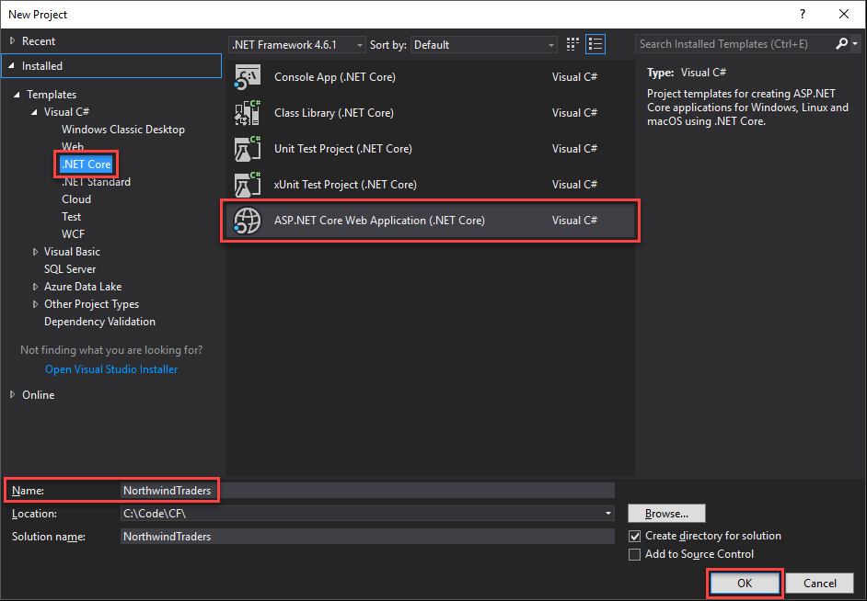The width and height of the screenshot is (867, 601).
Task: Click the Unit Test Project flask icon
Action: [248, 149]
